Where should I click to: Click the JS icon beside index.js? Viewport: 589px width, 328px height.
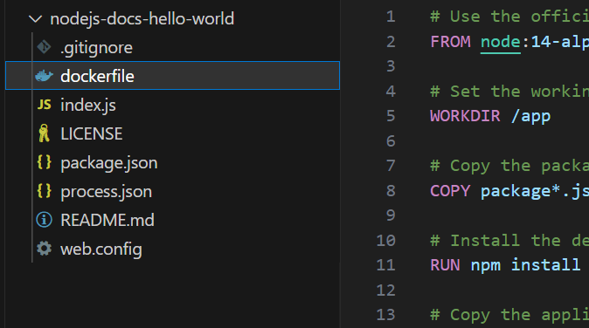(44, 105)
